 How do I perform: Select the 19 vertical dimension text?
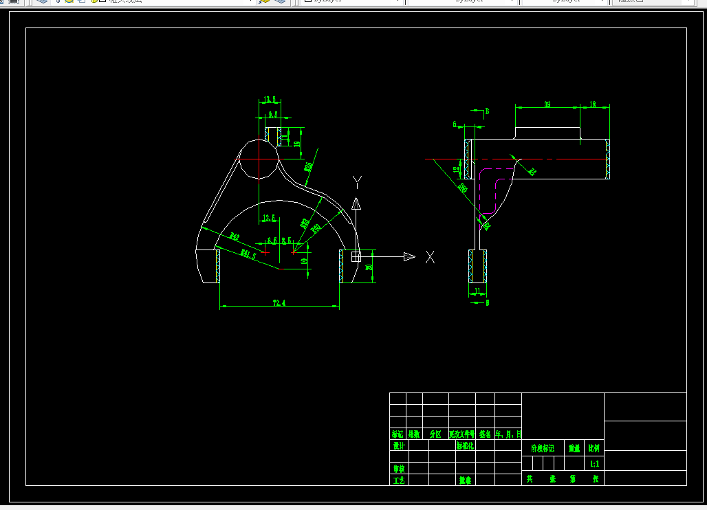[296, 144]
